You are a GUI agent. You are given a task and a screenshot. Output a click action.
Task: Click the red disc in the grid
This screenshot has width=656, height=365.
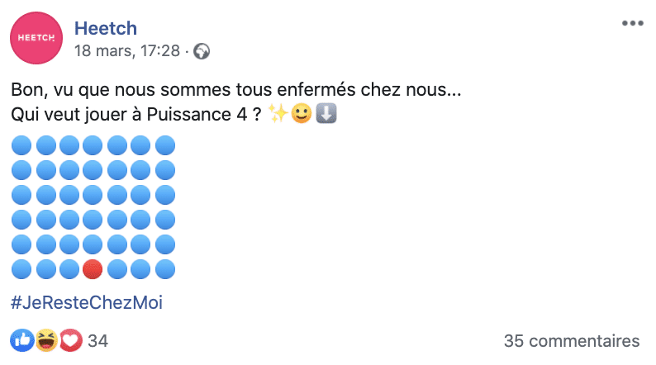(x=94, y=269)
